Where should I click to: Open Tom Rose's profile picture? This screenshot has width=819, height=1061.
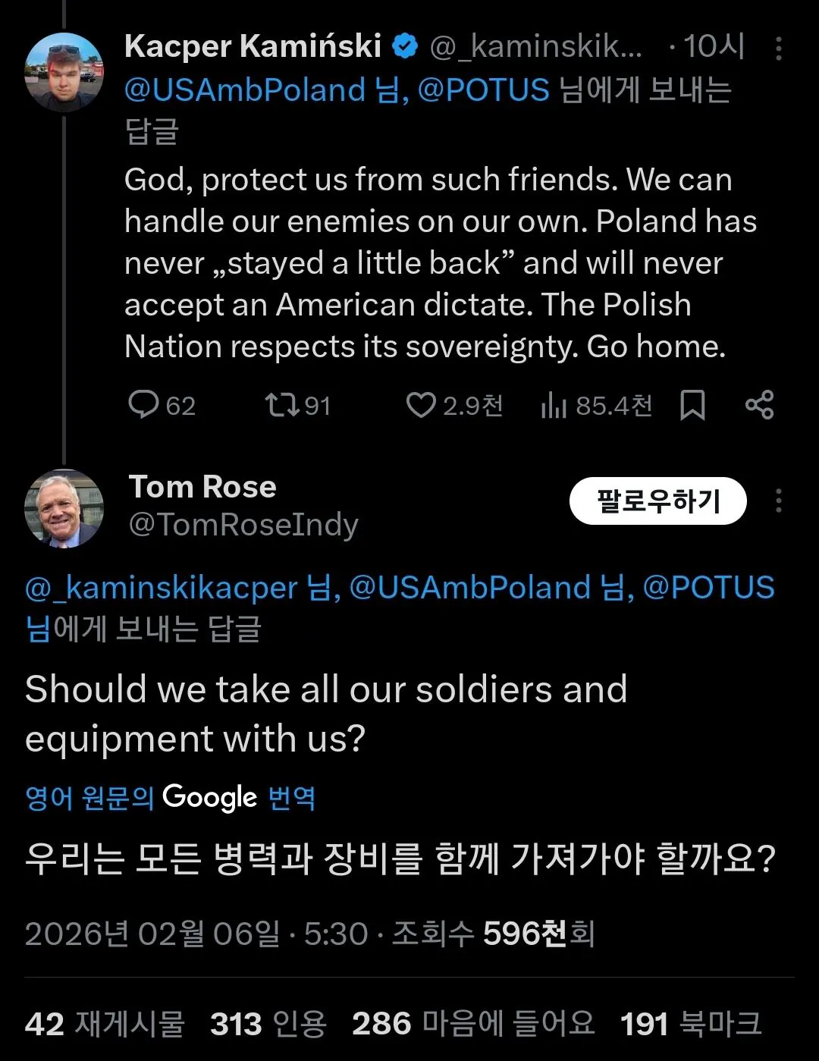coord(64,509)
